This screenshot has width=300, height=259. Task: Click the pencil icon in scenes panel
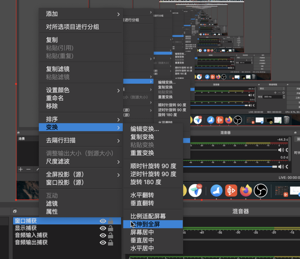(38, 169)
